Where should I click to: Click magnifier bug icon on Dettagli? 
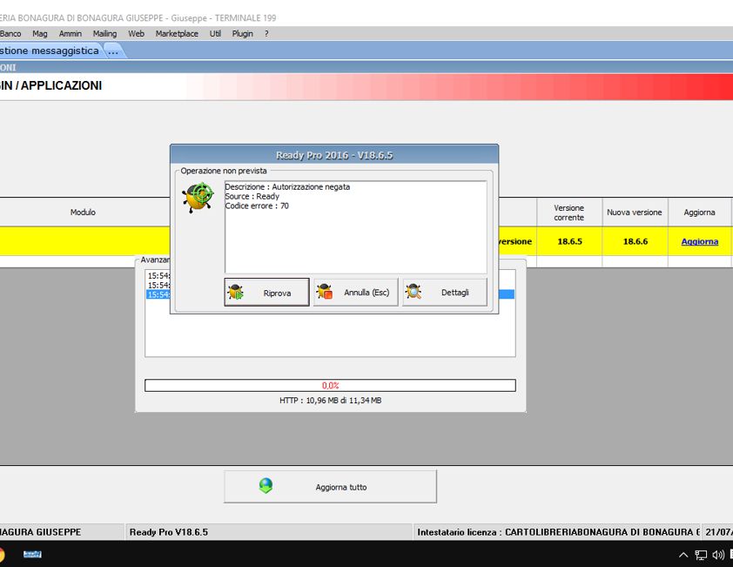coord(414,292)
